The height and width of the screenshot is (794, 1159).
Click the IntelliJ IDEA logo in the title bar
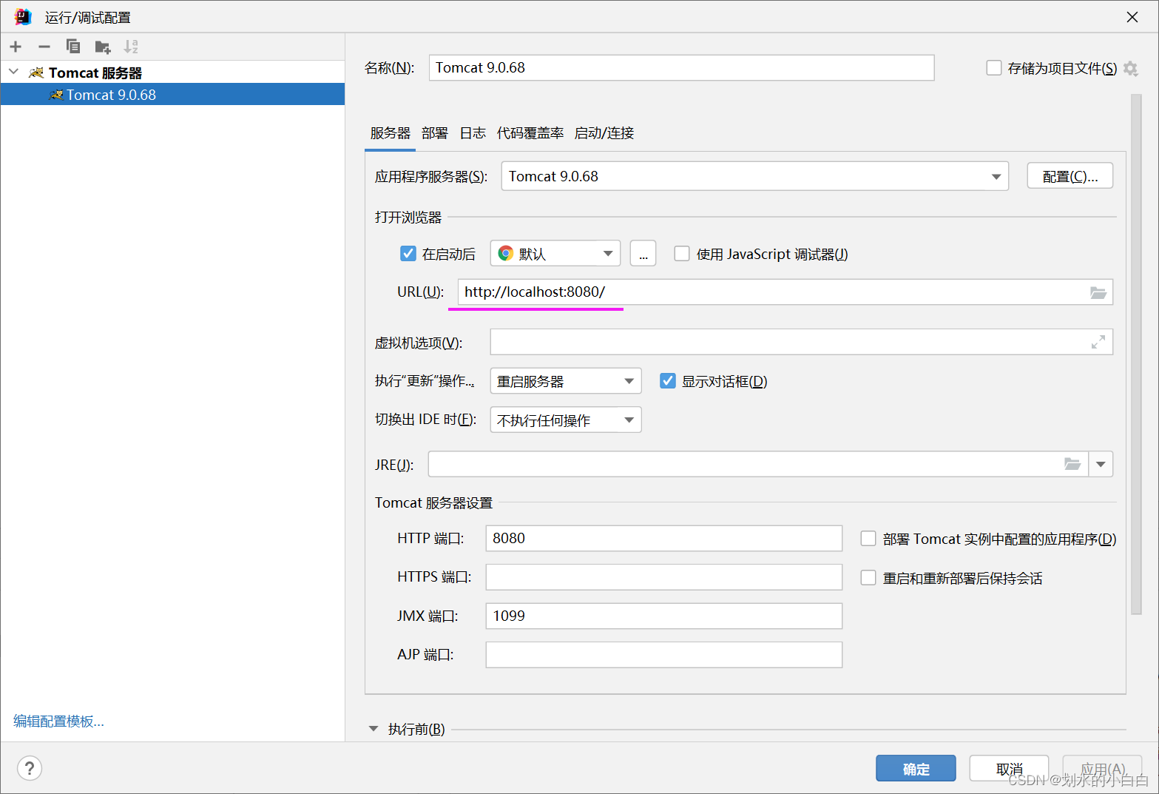[x=23, y=16]
